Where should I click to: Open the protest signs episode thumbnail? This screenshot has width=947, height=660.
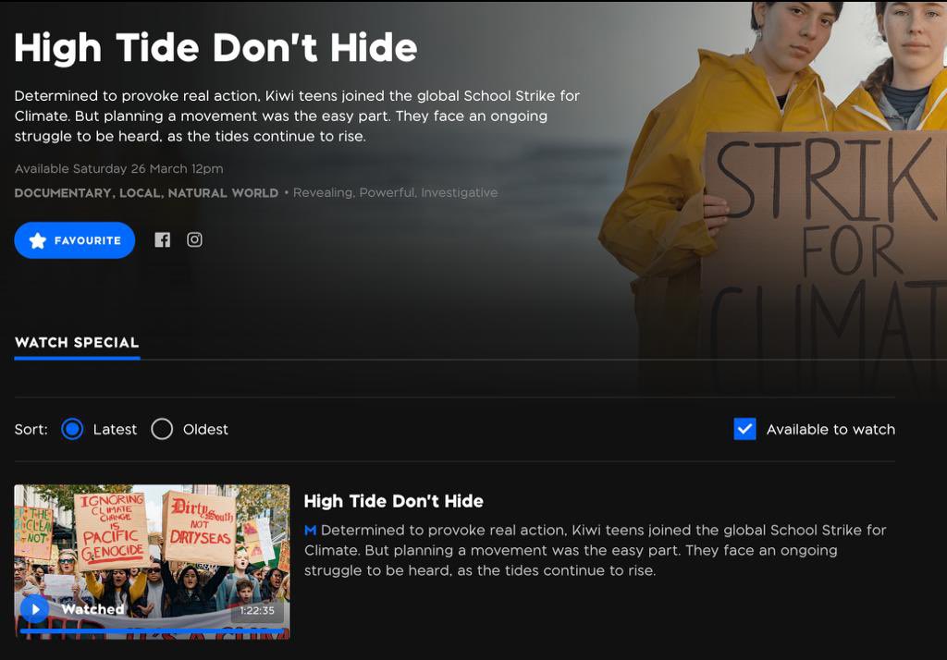[153, 562]
